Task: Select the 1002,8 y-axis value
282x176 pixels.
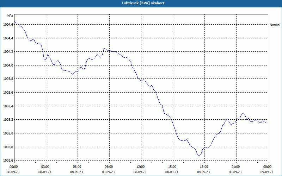Action: (8, 147)
